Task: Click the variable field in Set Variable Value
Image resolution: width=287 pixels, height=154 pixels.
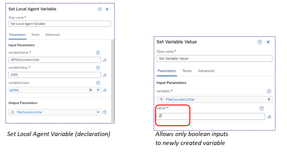Action: coord(214,100)
